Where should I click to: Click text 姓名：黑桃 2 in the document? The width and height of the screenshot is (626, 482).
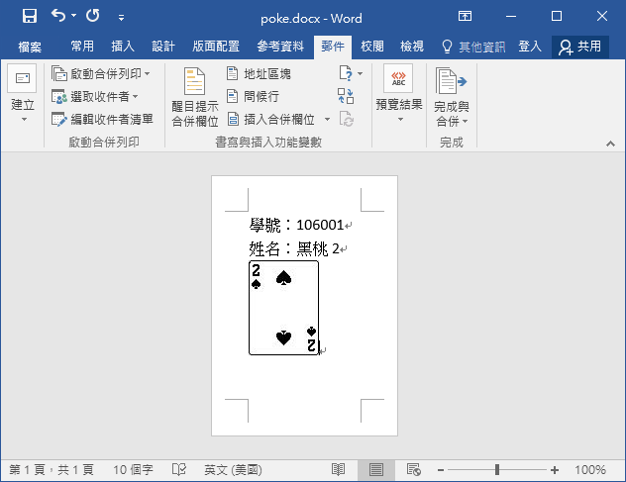click(x=294, y=249)
